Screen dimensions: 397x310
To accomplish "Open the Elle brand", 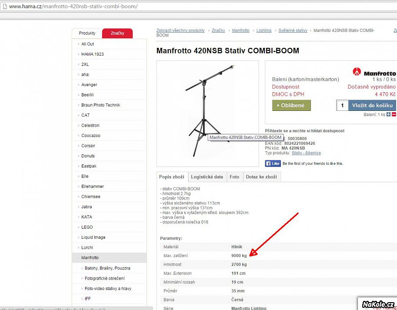I will (x=85, y=176).
